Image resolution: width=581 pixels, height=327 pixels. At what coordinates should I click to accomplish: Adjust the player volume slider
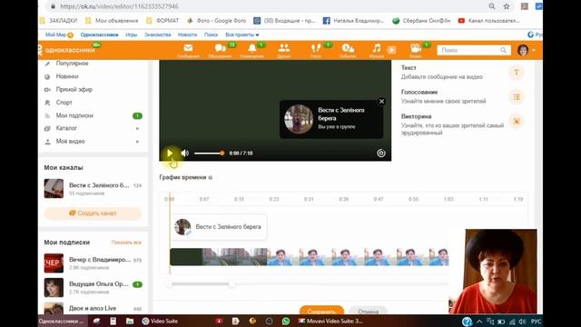pyautogui.click(x=209, y=154)
